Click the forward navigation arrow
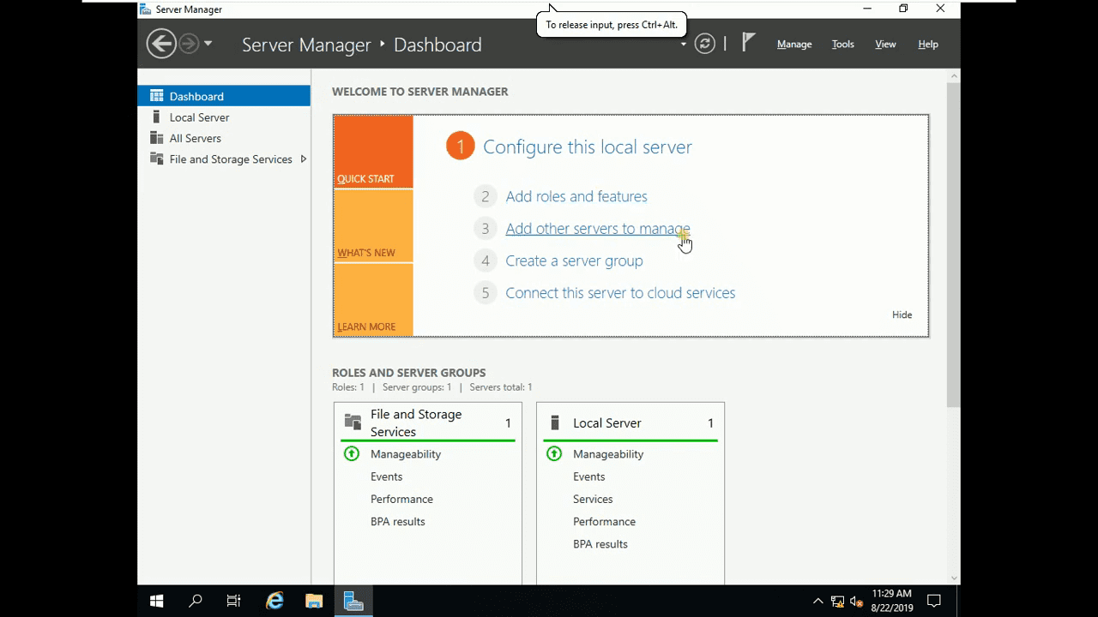The image size is (1098, 617). 189,44
